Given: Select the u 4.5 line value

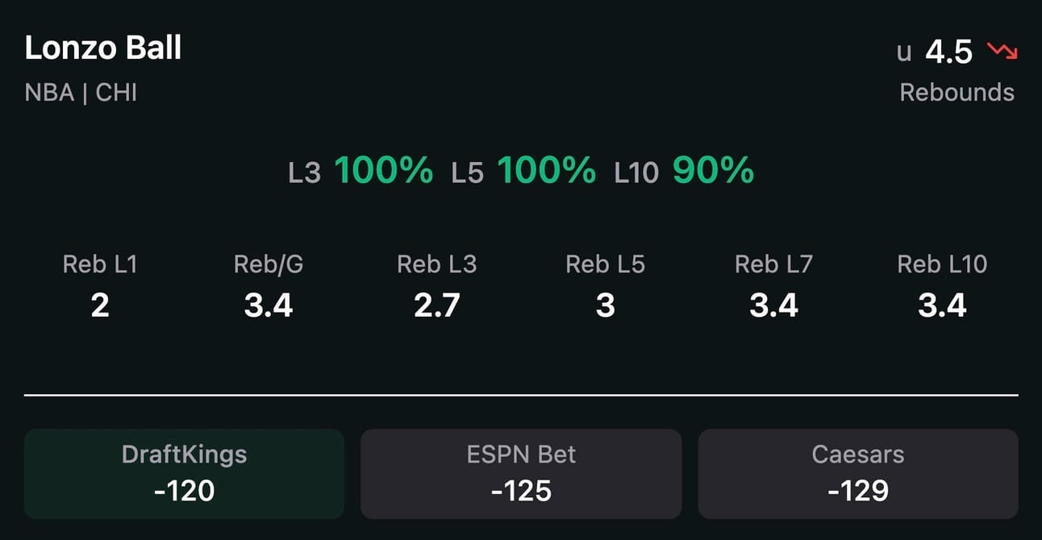Looking at the screenshot, I should click(x=935, y=52).
